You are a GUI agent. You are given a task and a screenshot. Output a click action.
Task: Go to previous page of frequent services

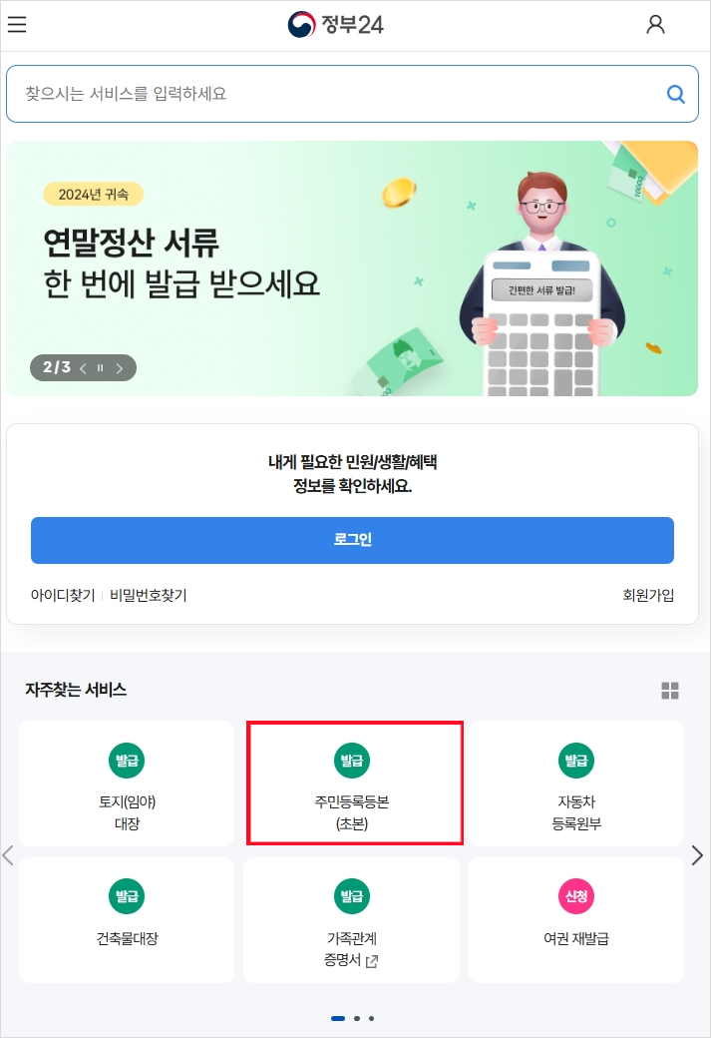pyautogui.click(x=8, y=855)
